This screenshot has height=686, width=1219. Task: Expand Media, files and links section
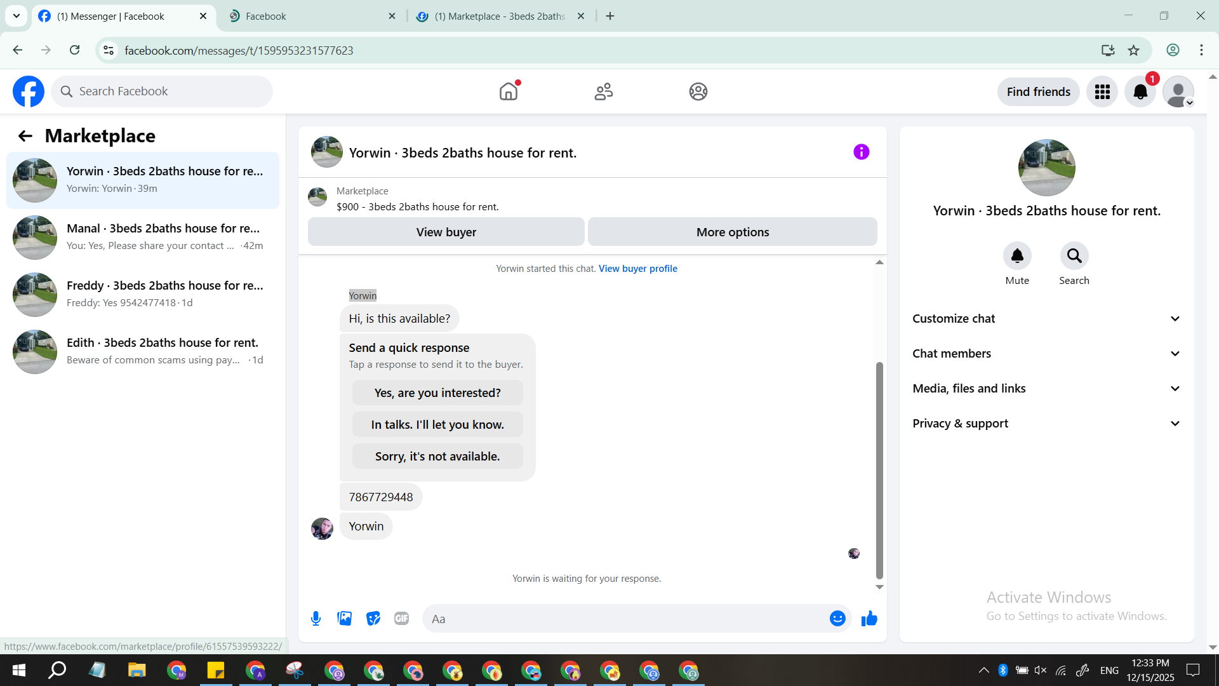pos(1046,389)
